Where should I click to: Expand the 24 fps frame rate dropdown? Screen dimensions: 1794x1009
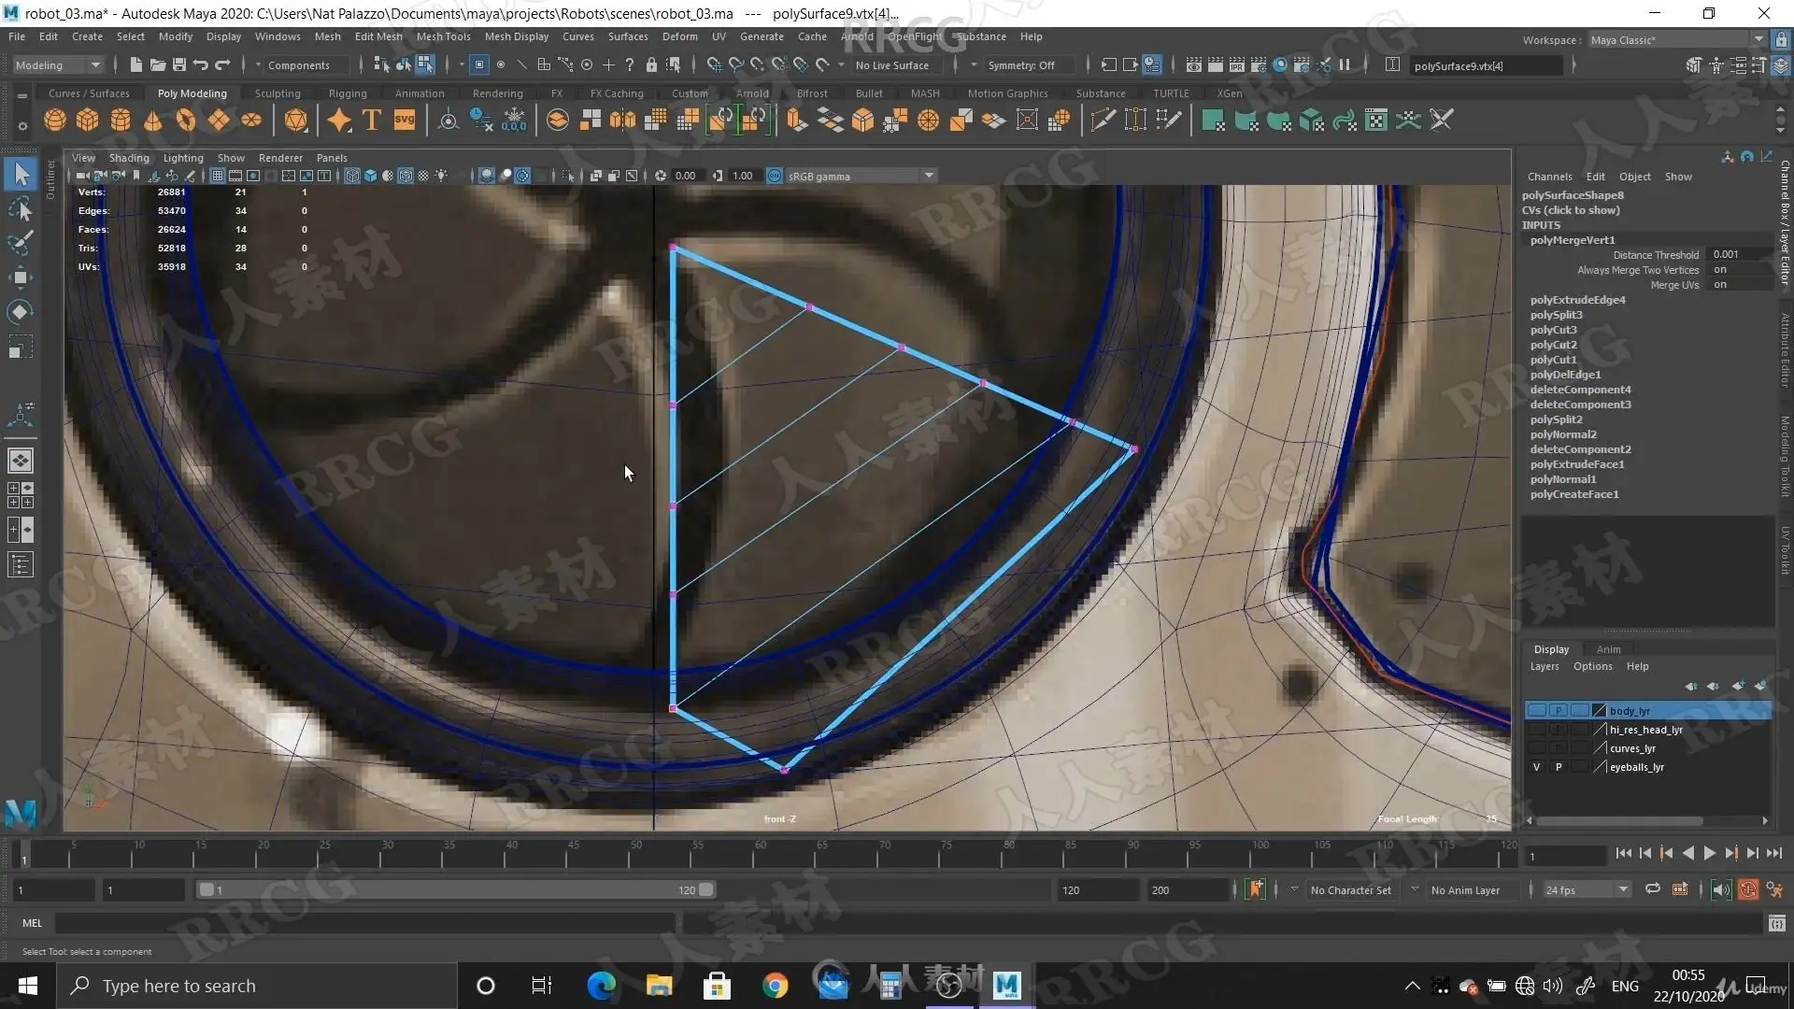[x=1623, y=889]
